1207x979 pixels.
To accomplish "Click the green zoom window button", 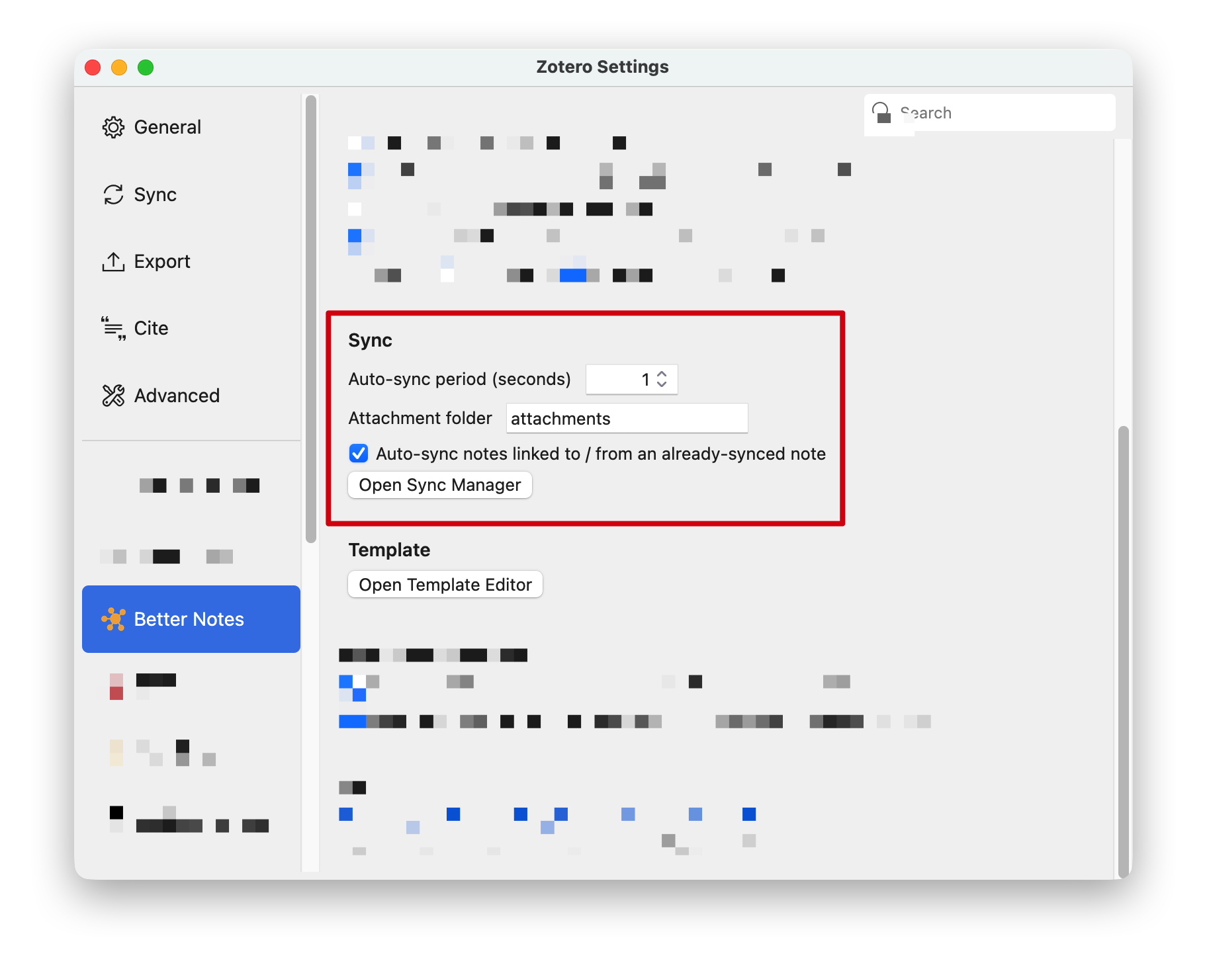I will tap(146, 67).
